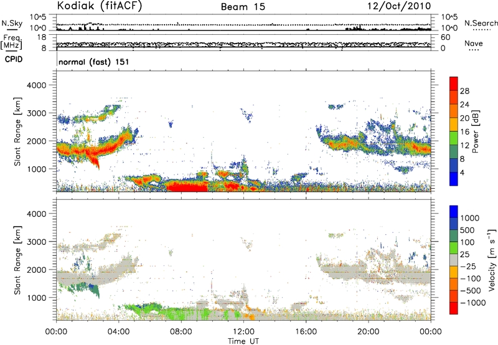Viewport: 498px width, 345px height.
Task: Pick the gray -25 to 25 velocity swatch
Action: tap(454, 260)
